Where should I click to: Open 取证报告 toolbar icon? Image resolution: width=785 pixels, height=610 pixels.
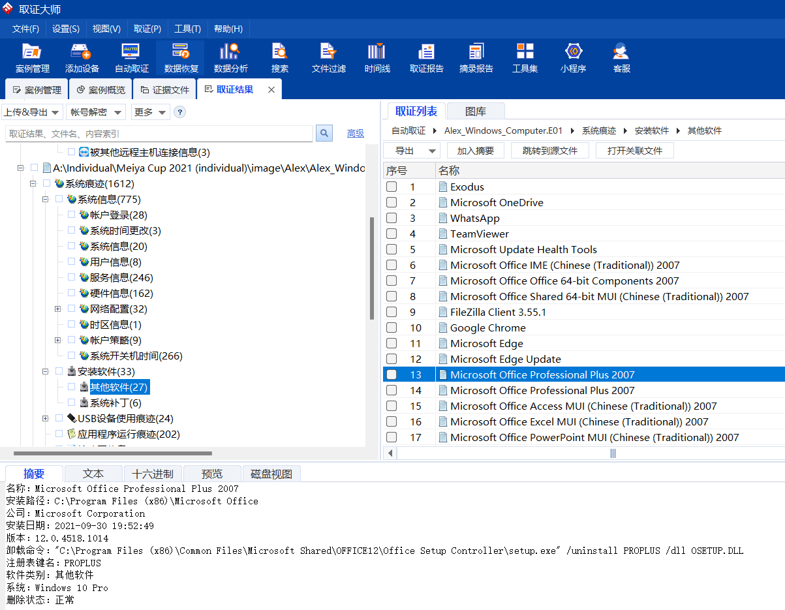click(426, 58)
